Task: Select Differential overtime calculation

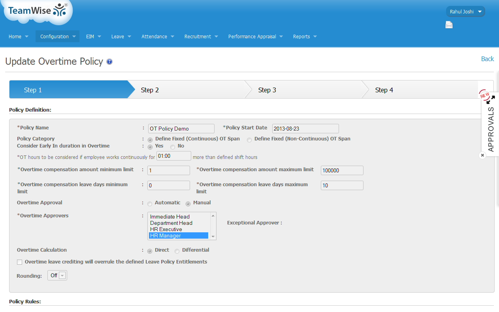Action: point(177,251)
